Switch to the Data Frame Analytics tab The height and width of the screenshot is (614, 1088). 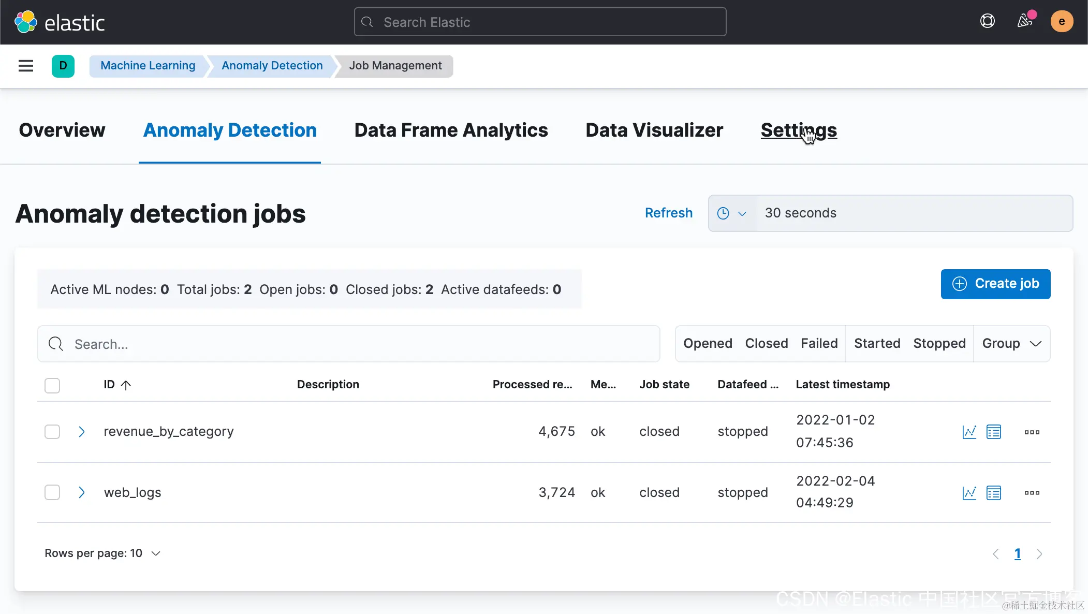click(451, 130)
